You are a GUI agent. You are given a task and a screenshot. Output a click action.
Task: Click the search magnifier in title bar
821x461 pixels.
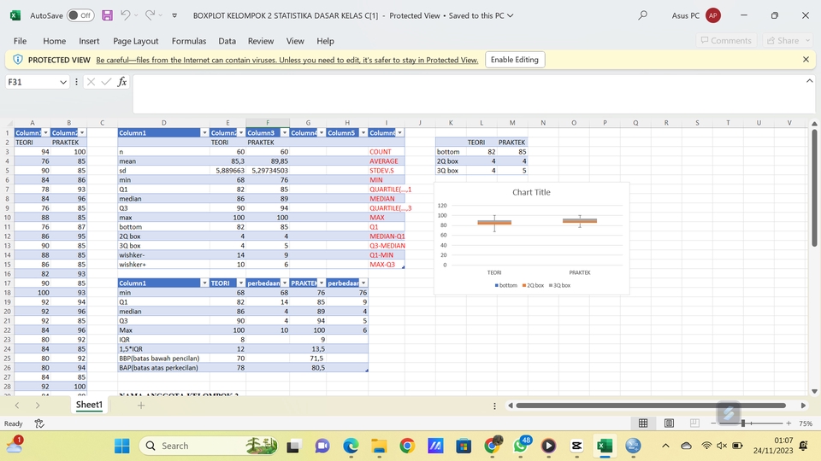click(642, 15)
